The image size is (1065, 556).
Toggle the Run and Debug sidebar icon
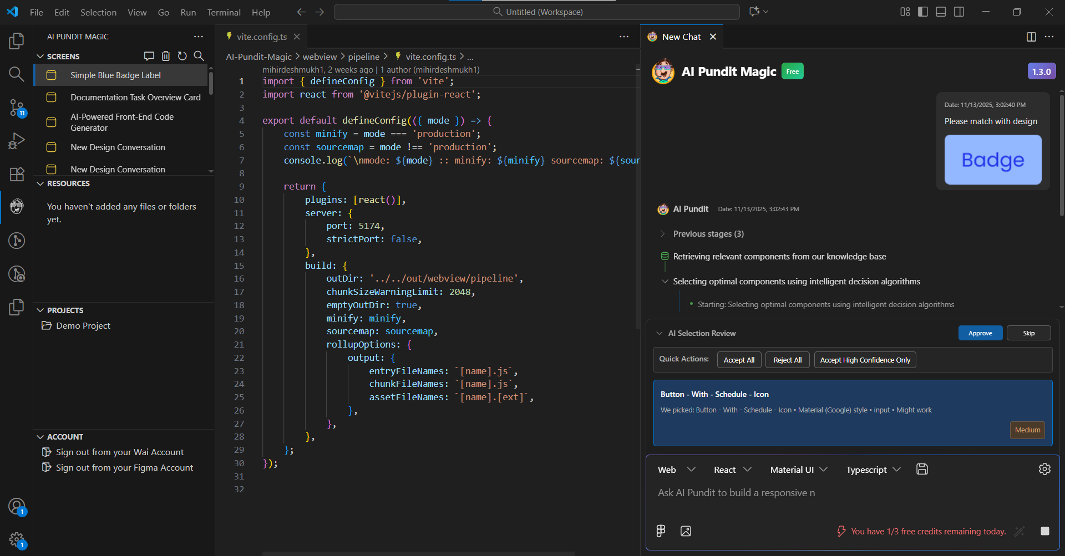pos(17,141)
